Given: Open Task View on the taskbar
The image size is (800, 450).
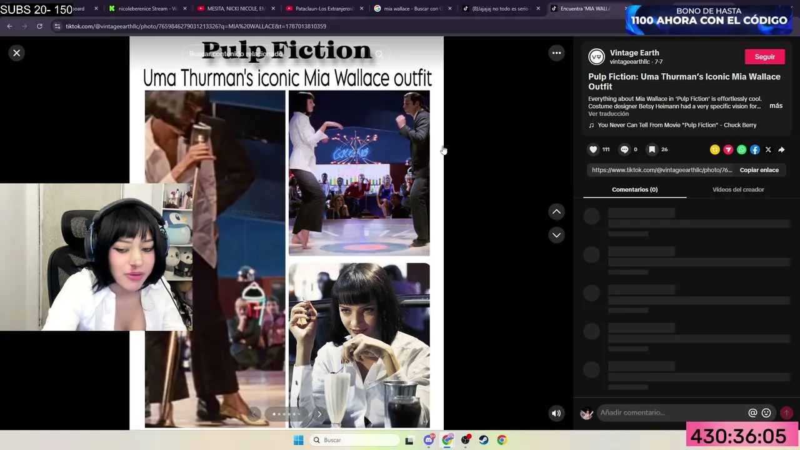Looking at the screenshot, I should click(409, 440).
